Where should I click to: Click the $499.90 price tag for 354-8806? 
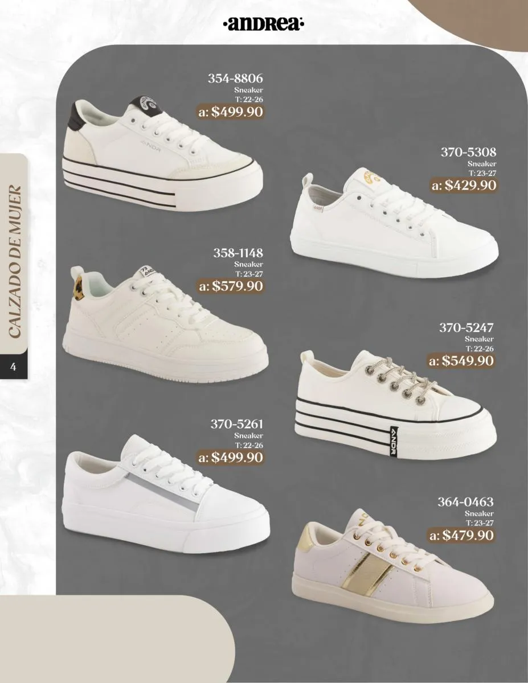point(231,112)
